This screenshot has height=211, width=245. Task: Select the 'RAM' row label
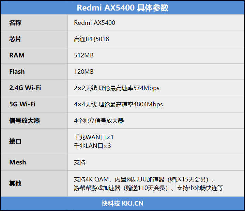click(x=17, y=55)
